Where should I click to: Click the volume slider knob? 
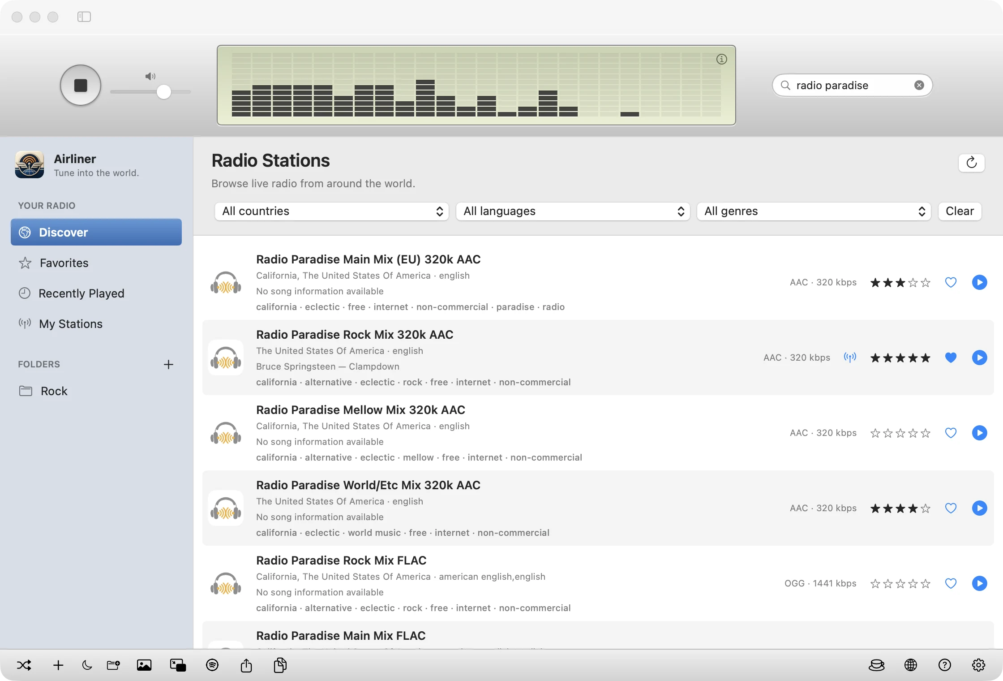(x=164, y=92)
